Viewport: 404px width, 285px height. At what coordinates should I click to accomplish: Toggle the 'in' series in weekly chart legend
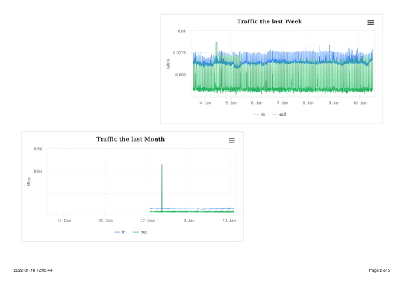pyautogui.click(x=259, y=114)
